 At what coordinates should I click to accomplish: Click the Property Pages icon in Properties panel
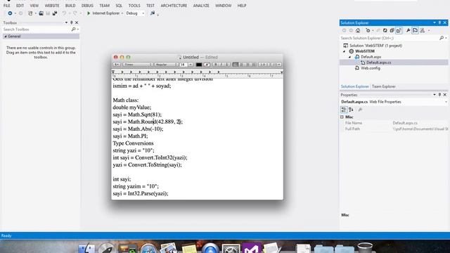[360, 110]
